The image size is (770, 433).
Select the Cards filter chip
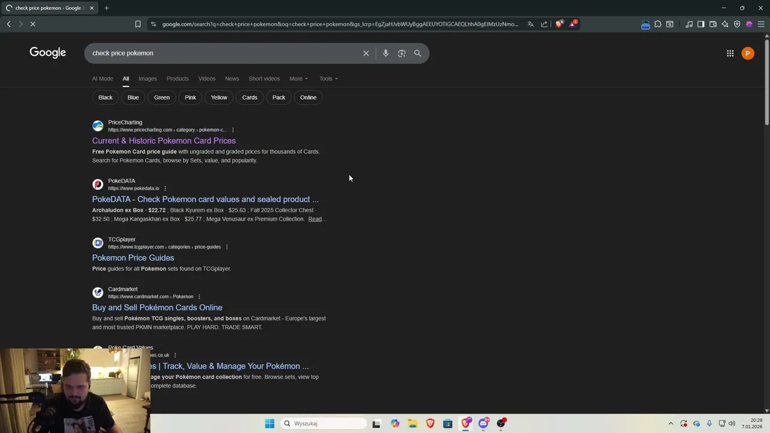(250, 97)
